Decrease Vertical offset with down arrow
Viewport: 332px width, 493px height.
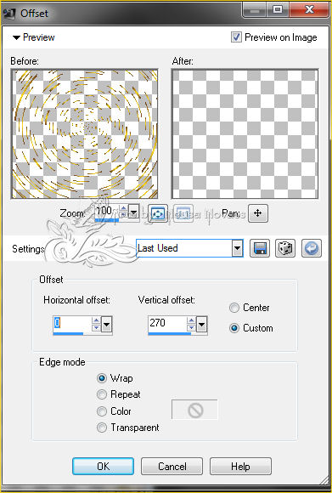click(x=191, y=327)
